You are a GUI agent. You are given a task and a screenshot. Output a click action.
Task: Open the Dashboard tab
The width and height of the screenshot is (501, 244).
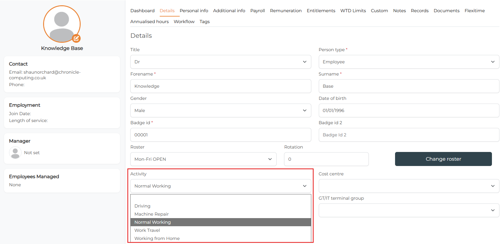click(143, 11)
